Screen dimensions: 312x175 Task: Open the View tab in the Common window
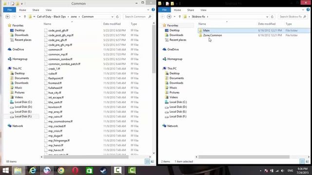[x=48, y=10]
